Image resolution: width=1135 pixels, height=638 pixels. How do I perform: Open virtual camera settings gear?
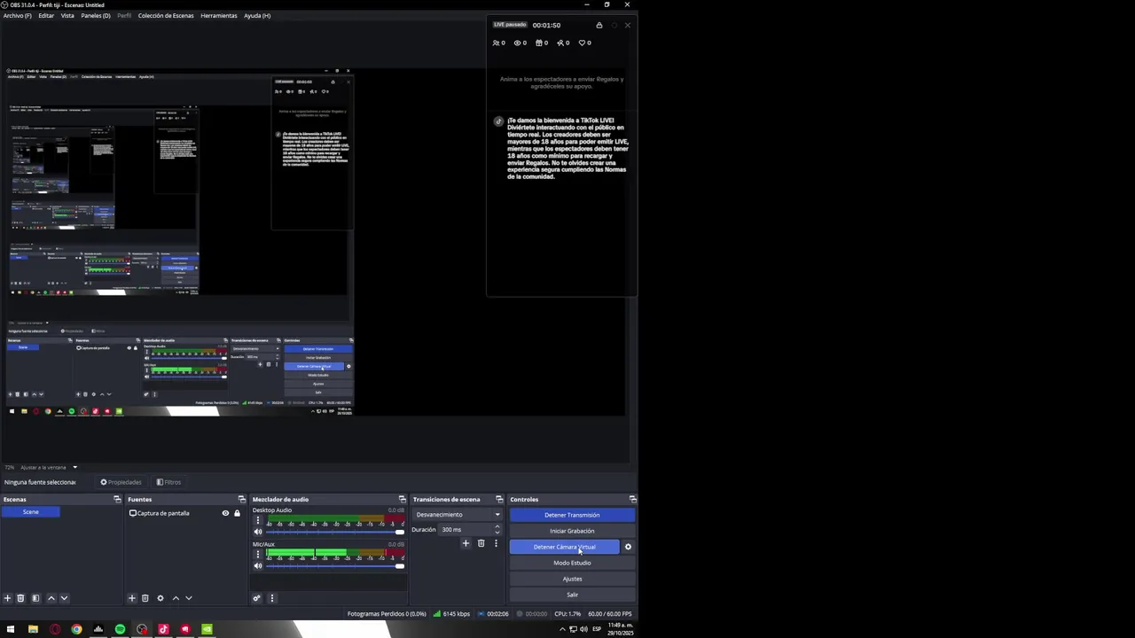point(628,547)
